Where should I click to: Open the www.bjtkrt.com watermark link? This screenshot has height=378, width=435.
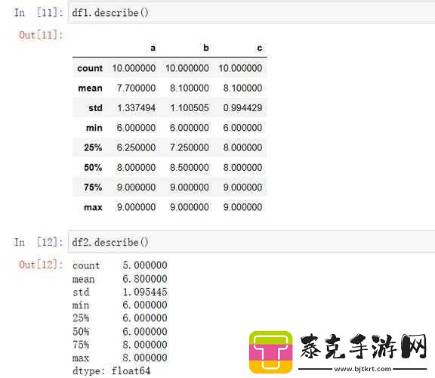point(362,369)
